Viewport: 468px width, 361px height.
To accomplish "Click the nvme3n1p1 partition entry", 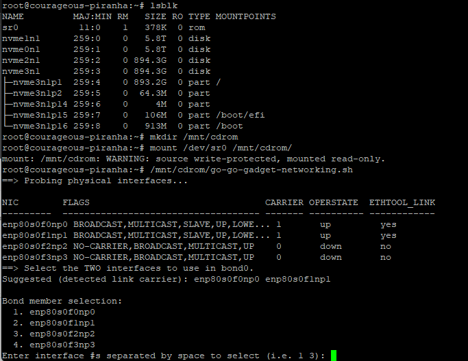I will [37, 82].
